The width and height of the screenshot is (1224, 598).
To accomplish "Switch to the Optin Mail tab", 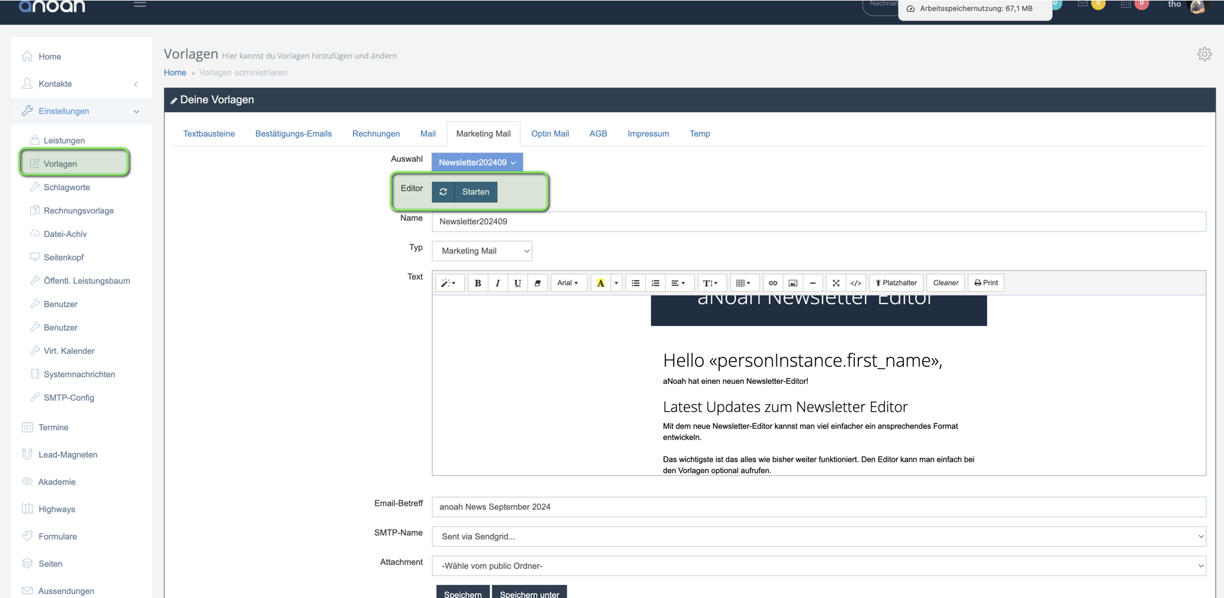I will tap(549, 134).
